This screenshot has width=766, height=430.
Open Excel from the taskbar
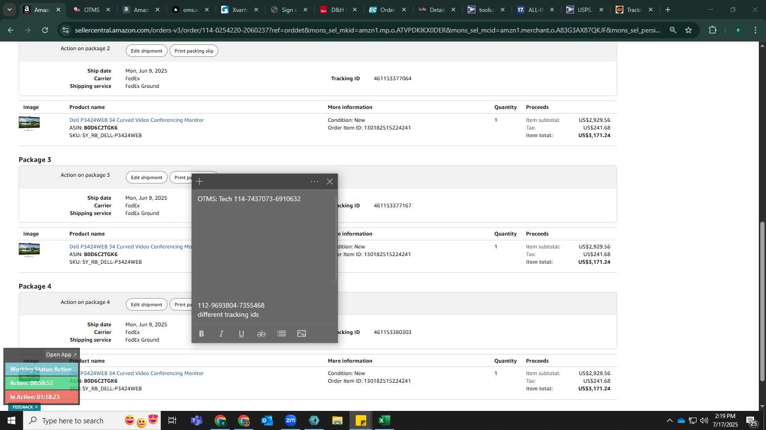pyautogui.click(x=384, y=420)
